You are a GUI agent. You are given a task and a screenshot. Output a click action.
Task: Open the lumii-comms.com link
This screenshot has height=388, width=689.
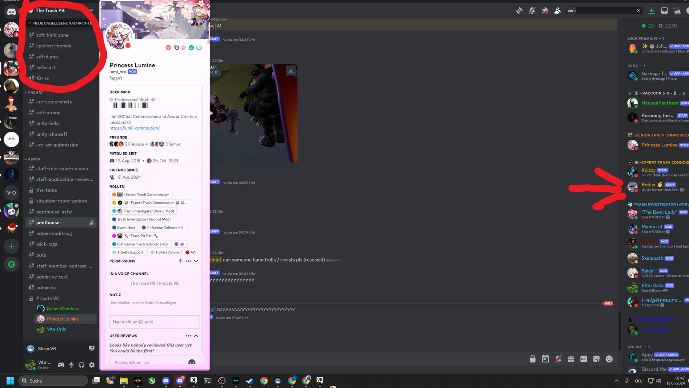[134, 128]
